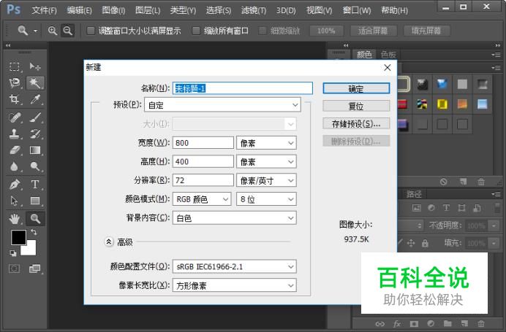Select the Blur tool
Screen dimensions: 506x332
pos(15,166)
